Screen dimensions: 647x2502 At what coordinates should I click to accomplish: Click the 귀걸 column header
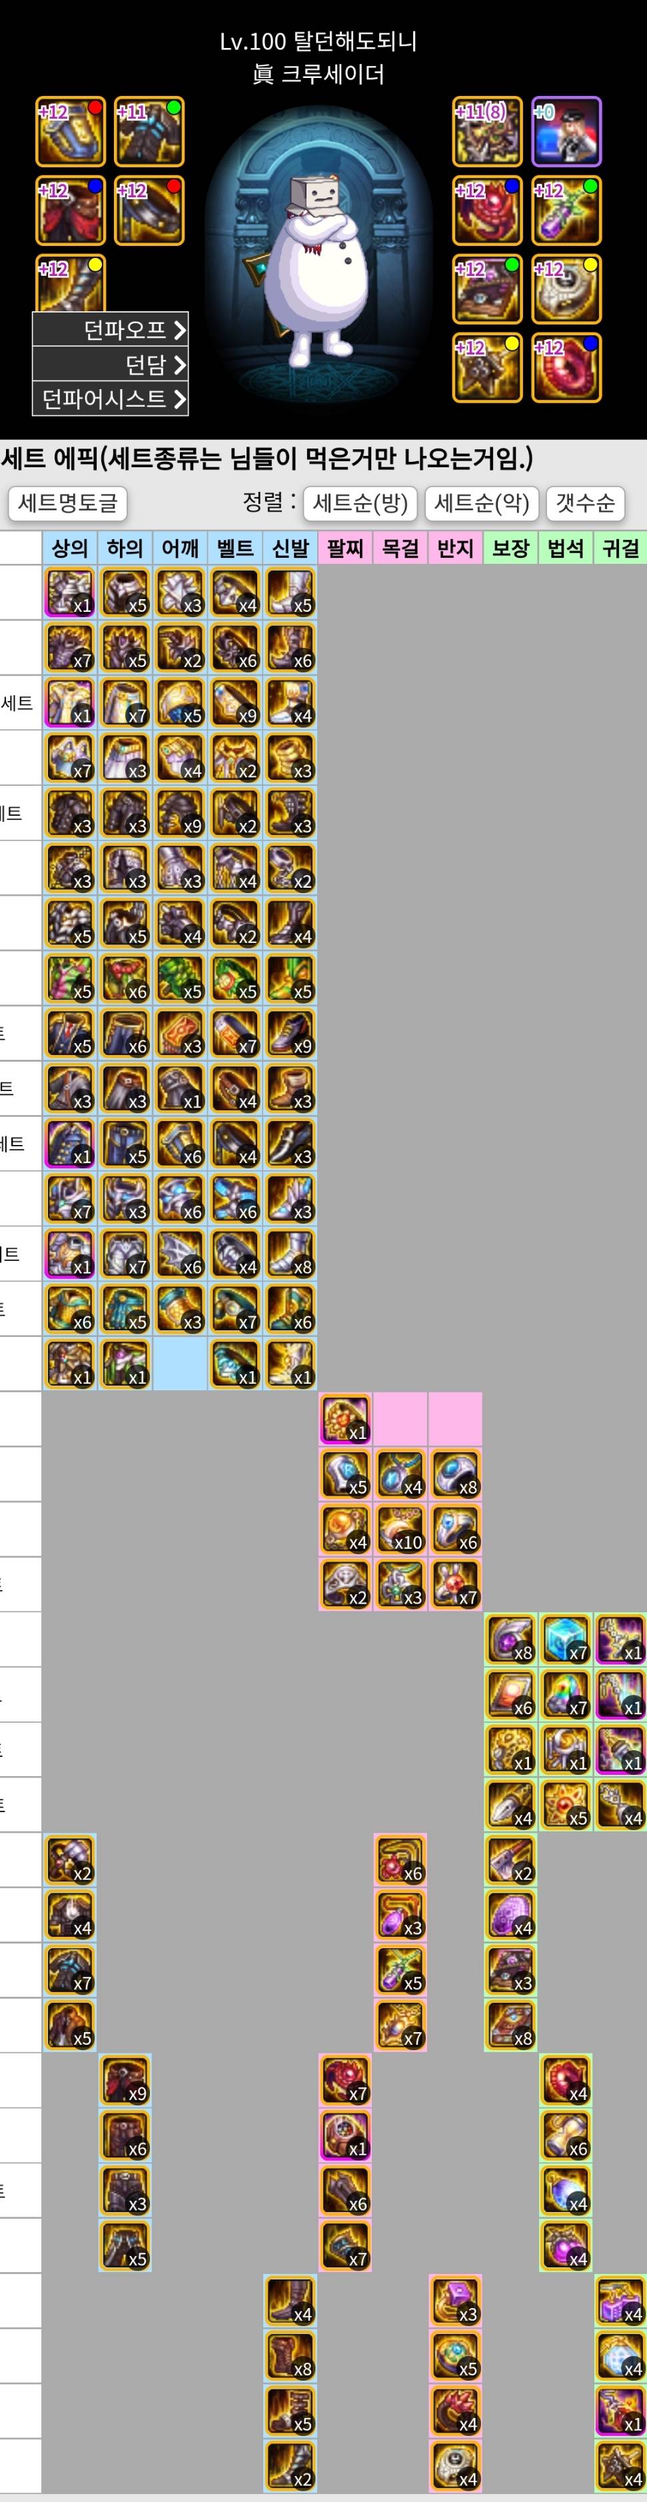coord(621,548)
